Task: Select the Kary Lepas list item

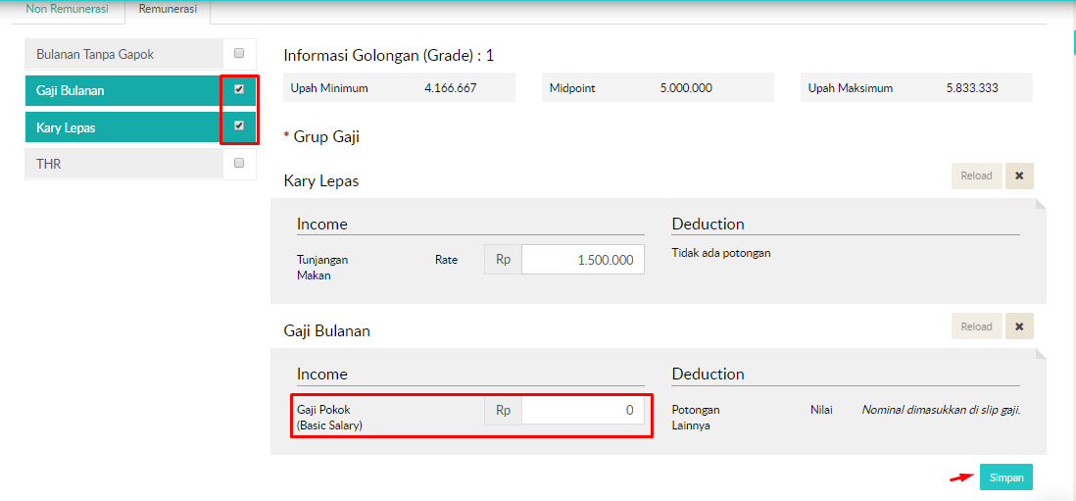Action: click(x=123, y=127)
